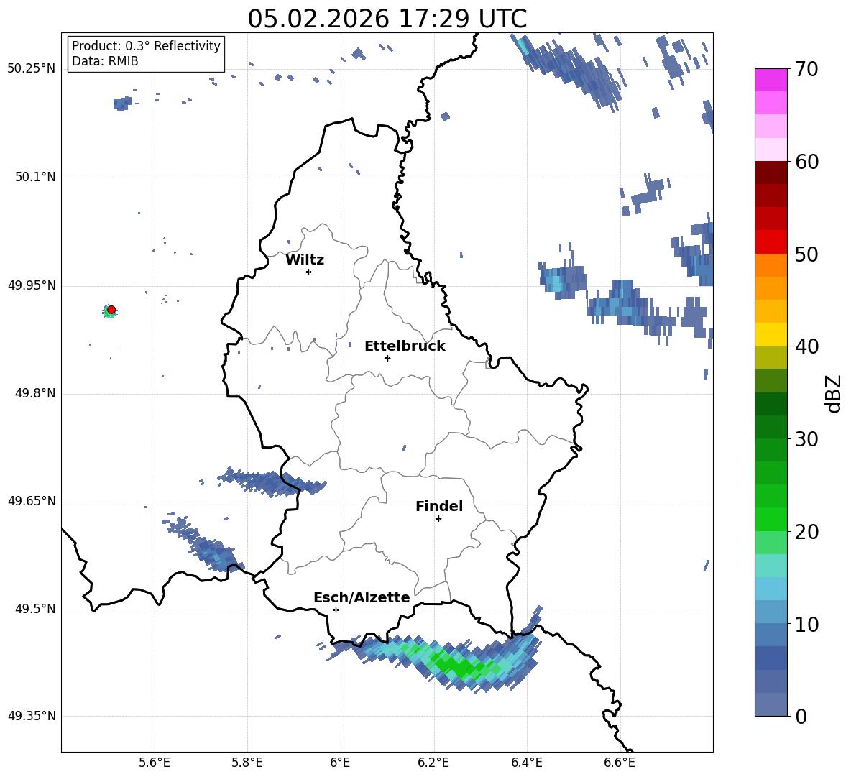The height and width of the screenshot is (777, 851).
Task: Click the red radar location marker
Action: (x=111, y=310)
